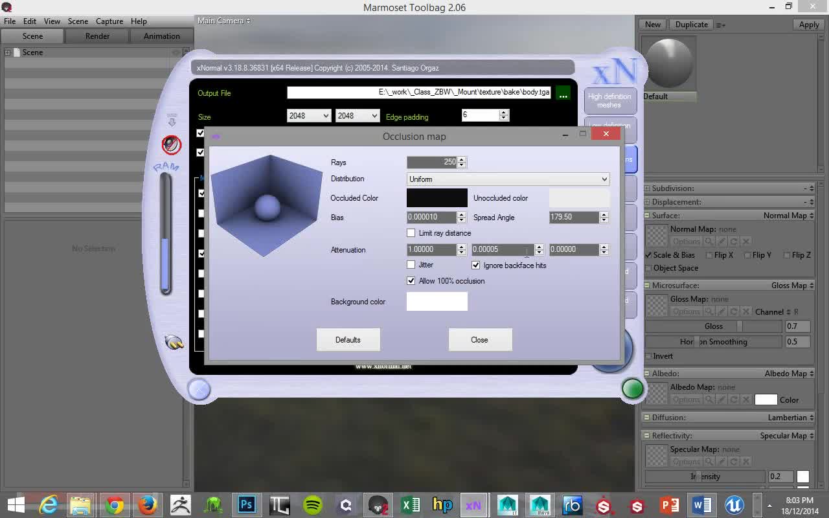This screenshot has width=829, height=518.
Task: Close the Occlusion map dialog via Close button
Action: [480, 340]
